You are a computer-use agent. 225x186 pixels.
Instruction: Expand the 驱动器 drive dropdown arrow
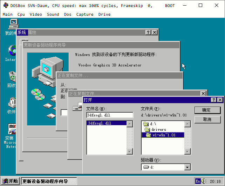(187, 167)
